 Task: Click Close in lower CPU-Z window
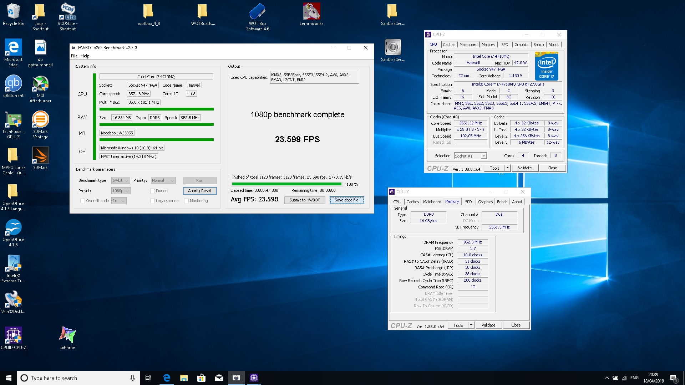pos(516,325)
